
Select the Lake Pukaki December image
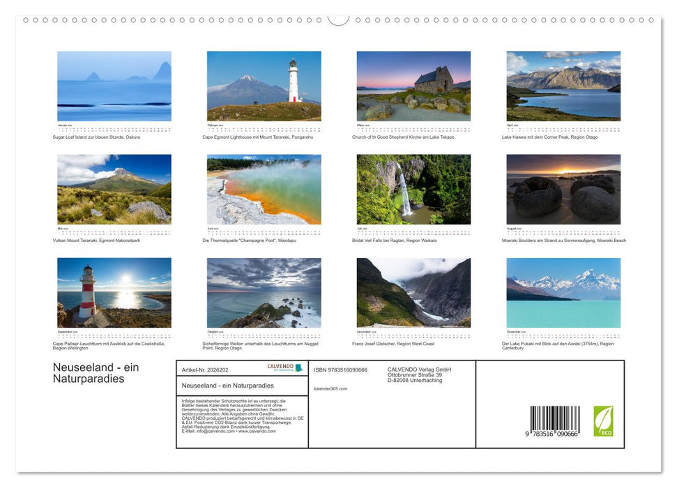click(x=562, y=293)
